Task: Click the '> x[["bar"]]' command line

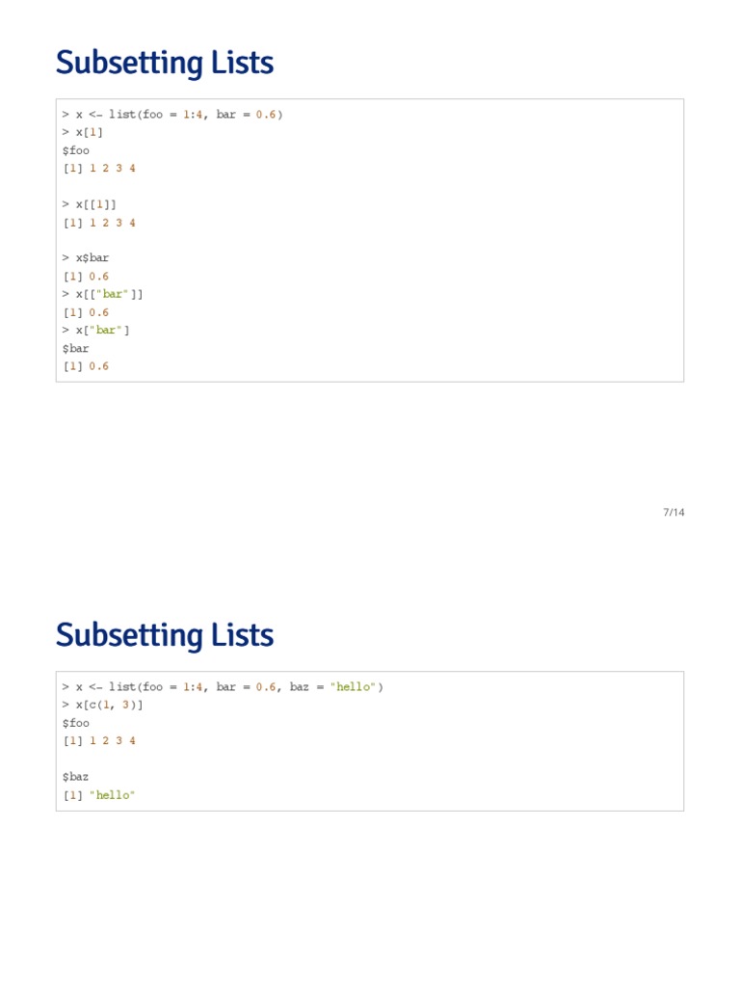Action: coord(103,294)
